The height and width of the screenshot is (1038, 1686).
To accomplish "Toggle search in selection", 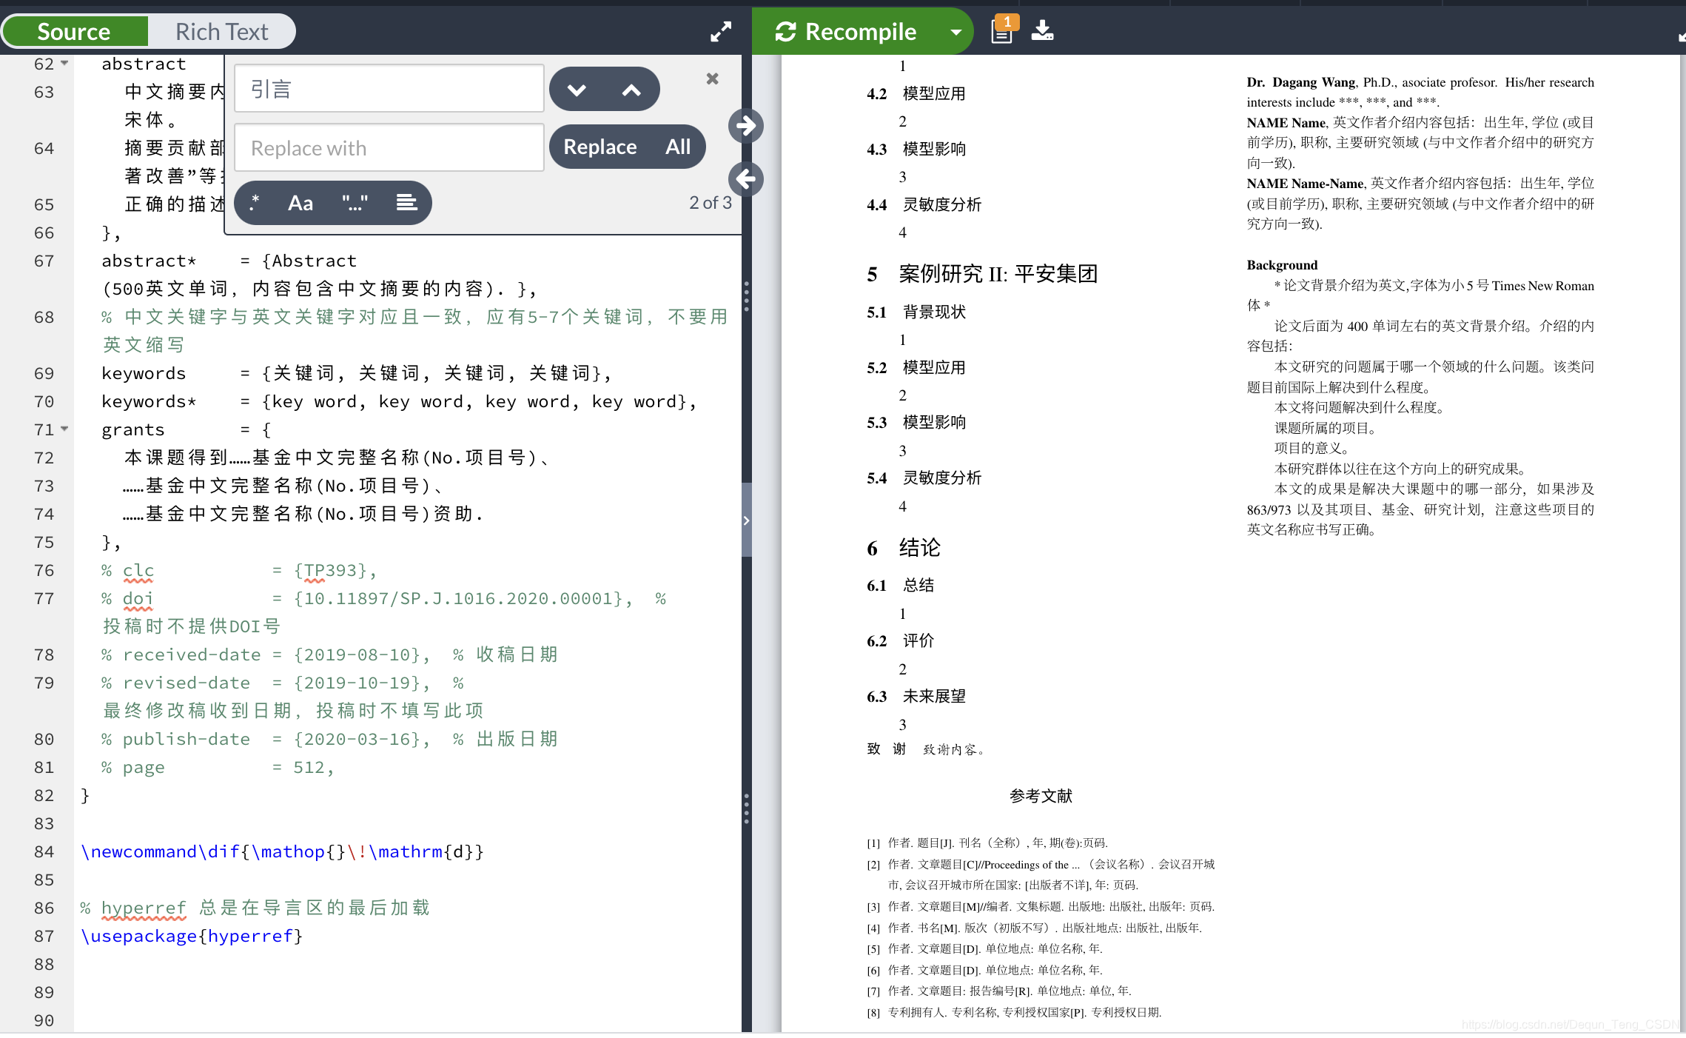I will coord(406,203).
